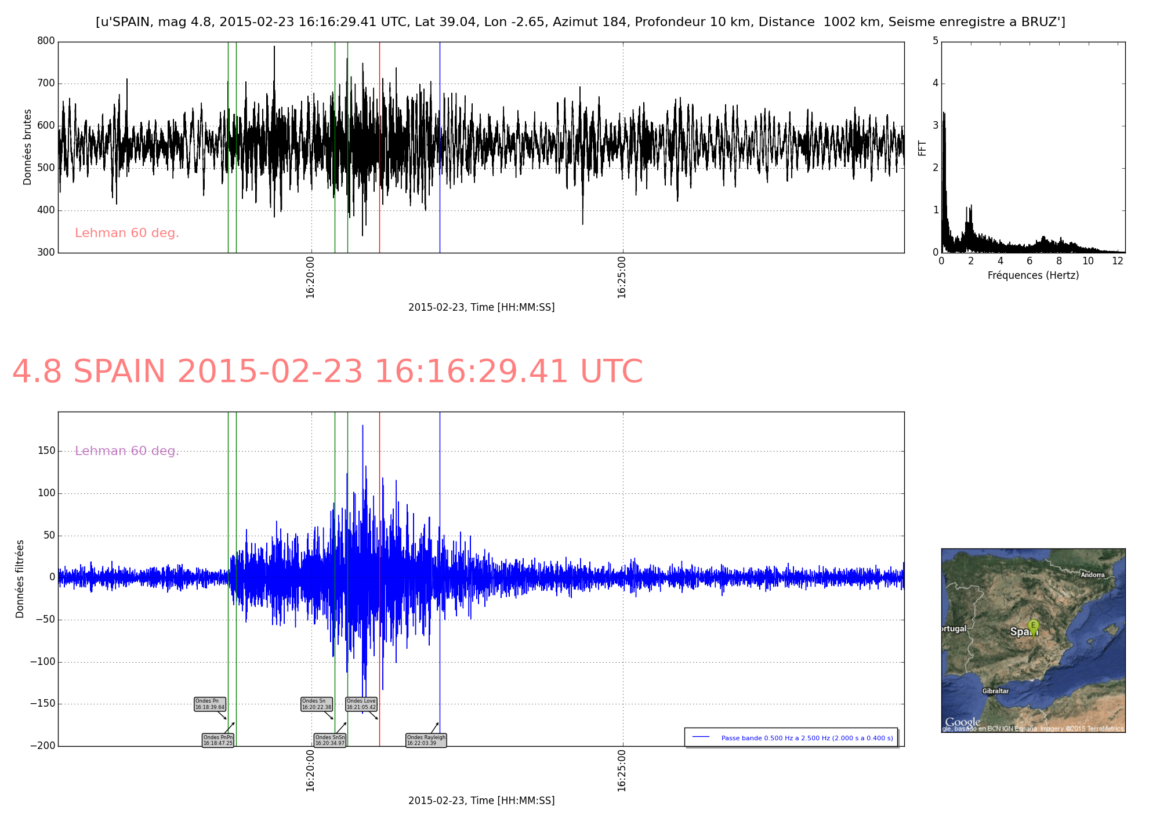Select the Ondes Sn annotation label
This screenshot has width=1160, height=829.
(x=316, y=704)
